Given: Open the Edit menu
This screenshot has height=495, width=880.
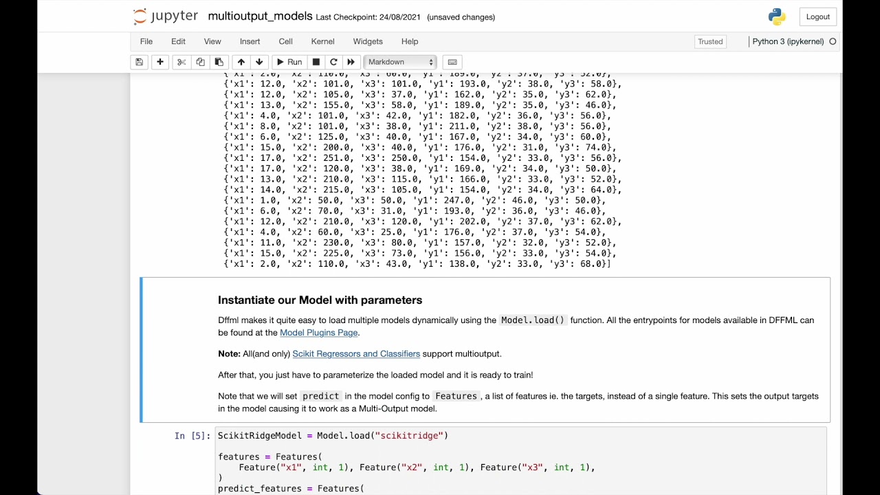Looking at the screenshot, I should [178, 42].
